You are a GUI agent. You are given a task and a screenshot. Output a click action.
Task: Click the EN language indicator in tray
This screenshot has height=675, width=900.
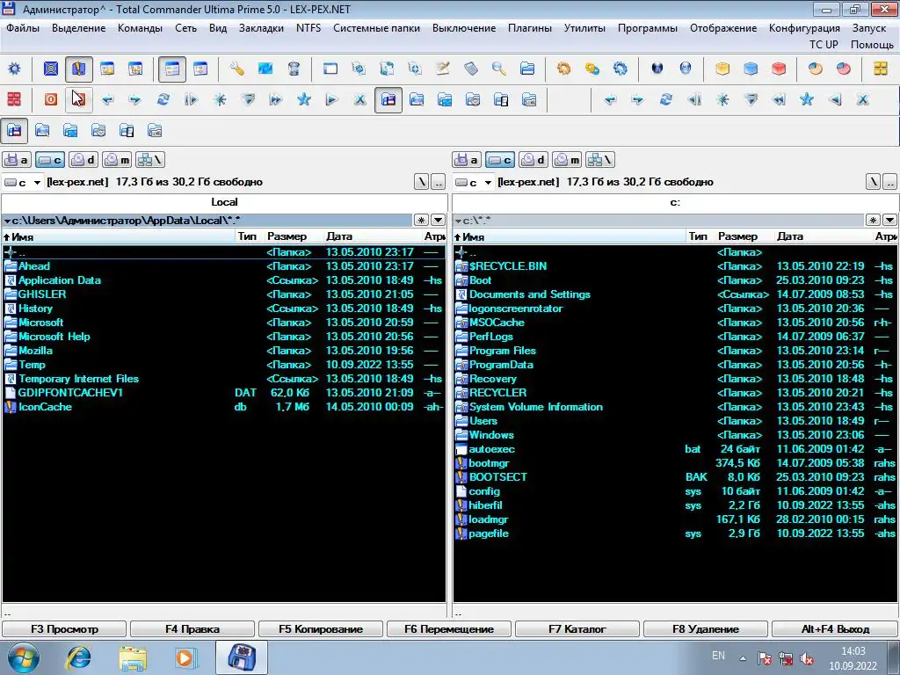click(x=718, y=656)
